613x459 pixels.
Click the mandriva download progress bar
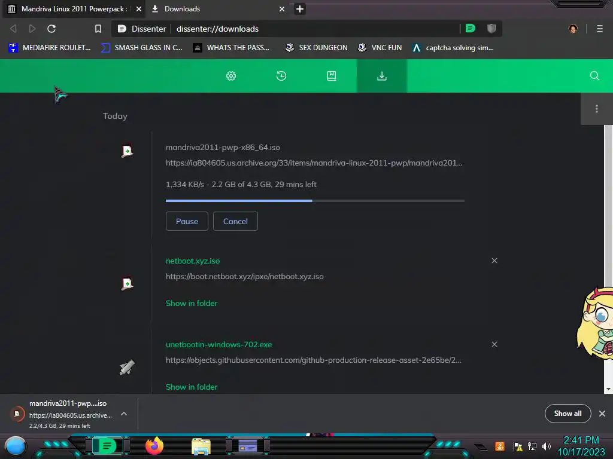click(315, 201)
